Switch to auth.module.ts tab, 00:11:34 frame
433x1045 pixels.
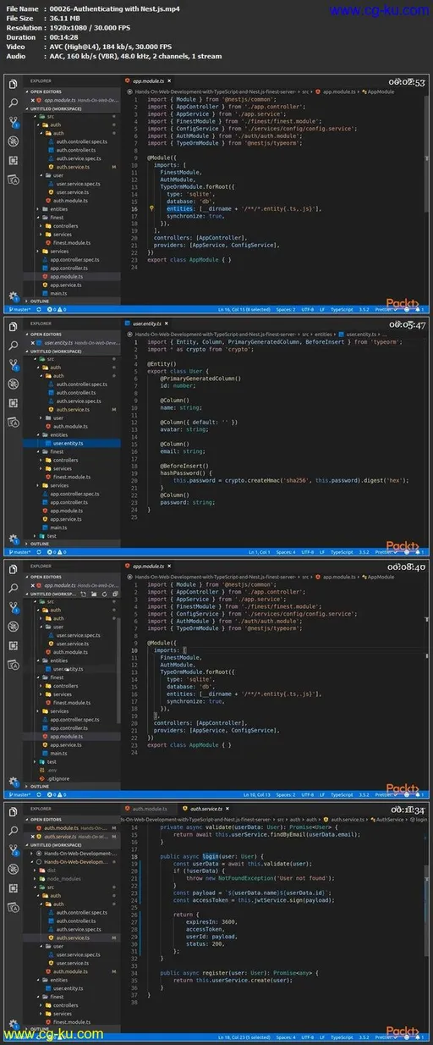[149, 810]
